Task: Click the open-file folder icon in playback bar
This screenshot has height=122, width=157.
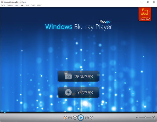Action: (70, 118)
